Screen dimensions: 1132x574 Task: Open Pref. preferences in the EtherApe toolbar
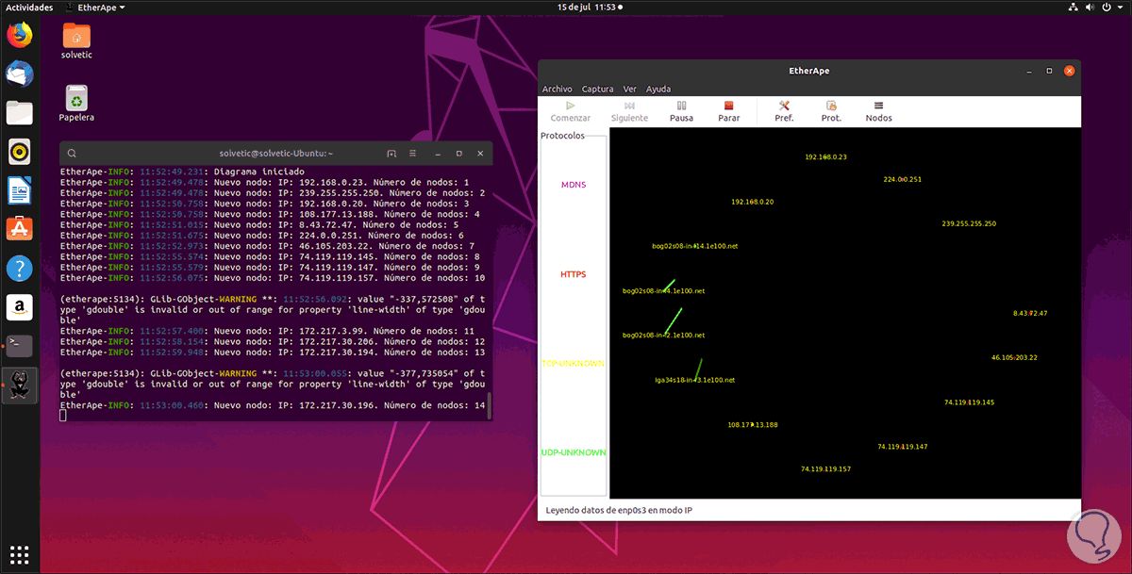[x=784, y=111]
